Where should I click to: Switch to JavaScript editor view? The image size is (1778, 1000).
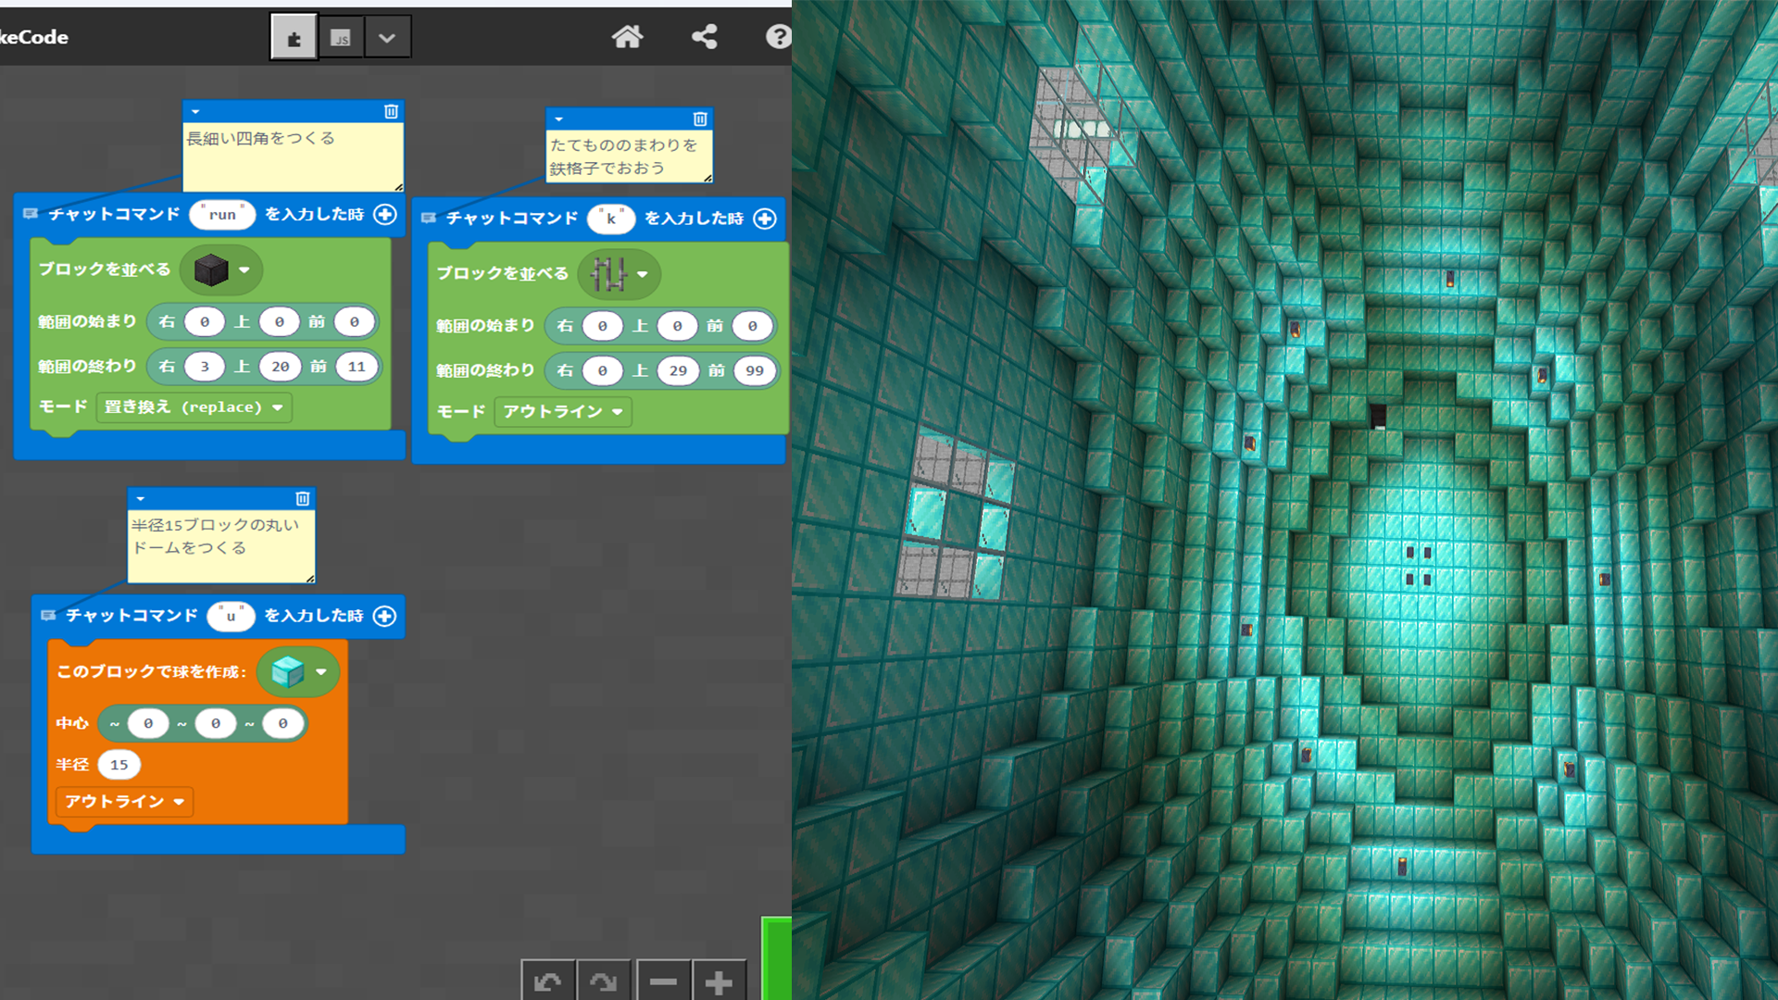pos(341,37)
